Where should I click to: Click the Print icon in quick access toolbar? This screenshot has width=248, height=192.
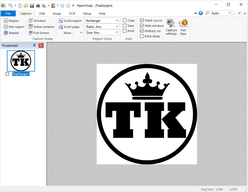tap(38, 5)
